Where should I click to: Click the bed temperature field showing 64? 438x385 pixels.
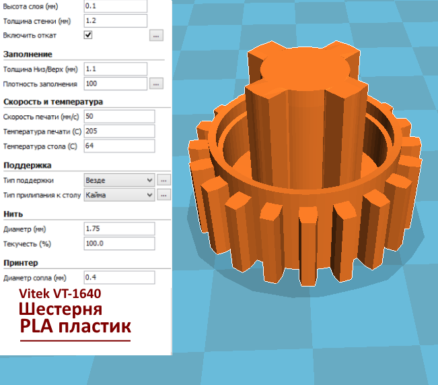click(x=119, y=146)
